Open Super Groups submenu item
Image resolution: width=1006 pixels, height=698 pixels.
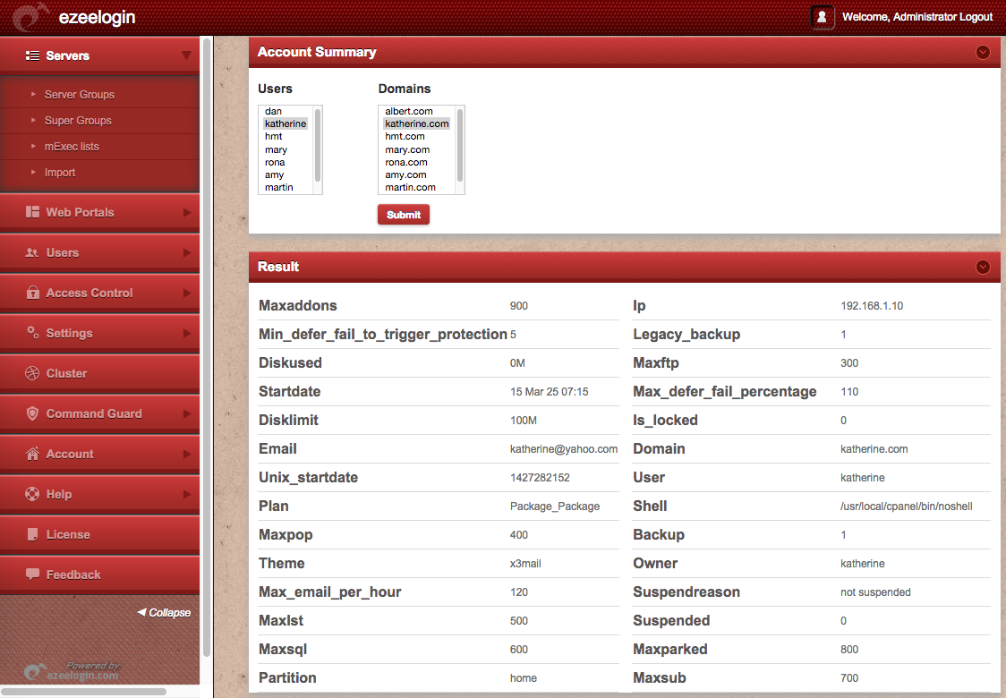(100, 121)
